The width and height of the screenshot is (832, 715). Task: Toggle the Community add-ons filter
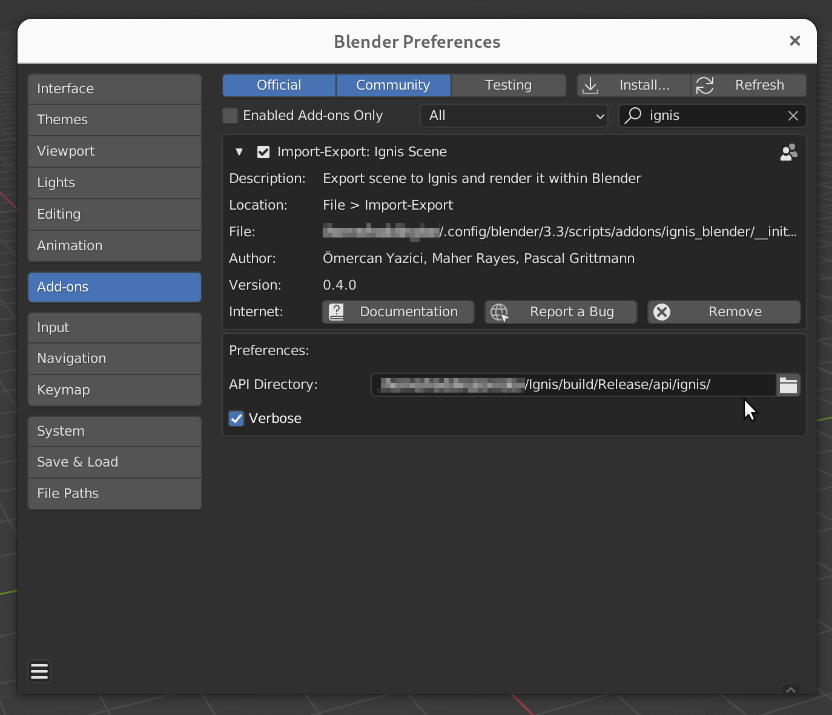tap(394, 85)
